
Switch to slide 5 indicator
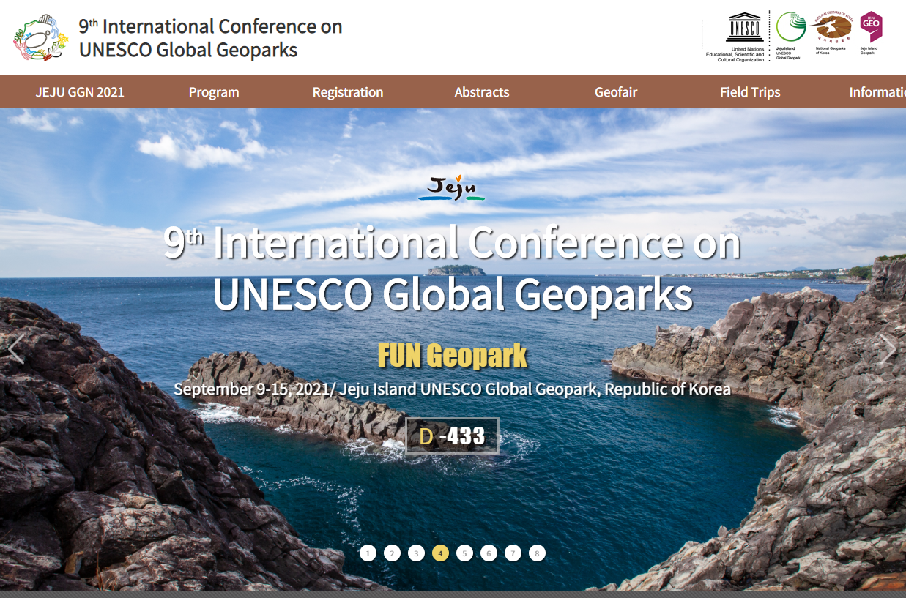click(x=464, y=553)
